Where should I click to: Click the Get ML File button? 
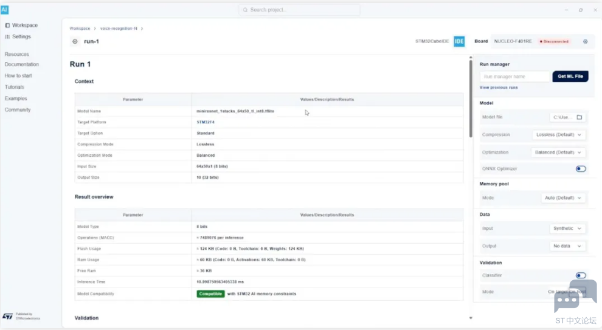[x=570, y=77]
